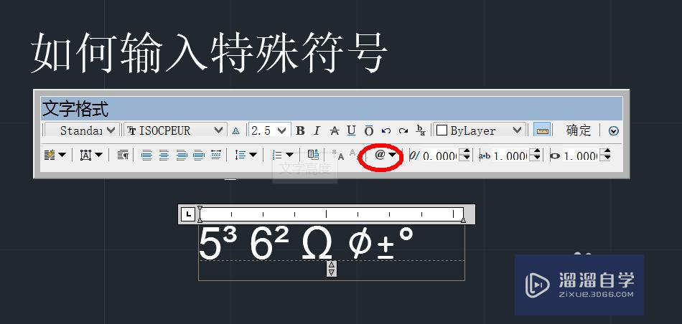Redo the last text edit

click(403, 130)
